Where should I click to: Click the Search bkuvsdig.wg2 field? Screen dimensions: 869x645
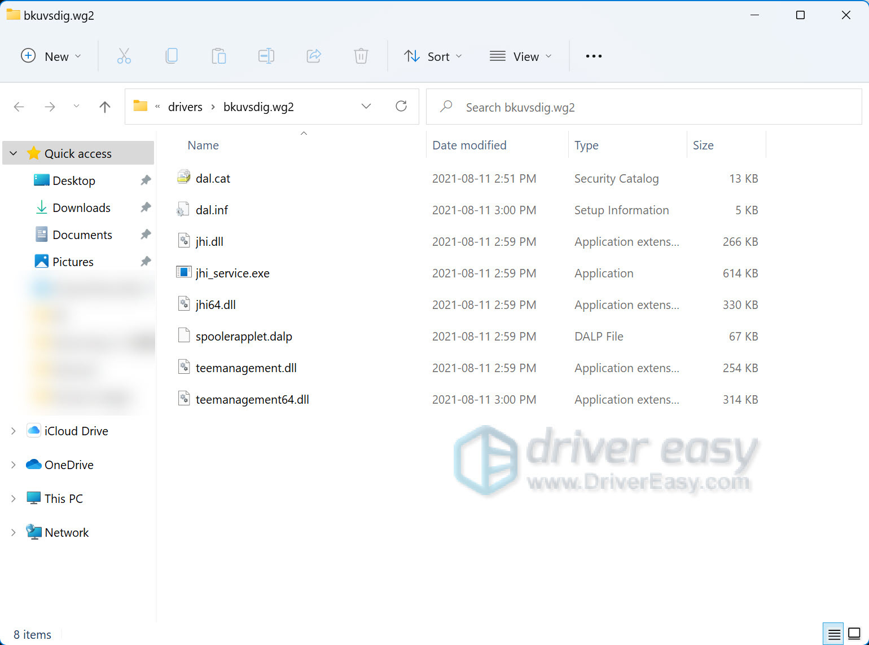click(644, 107)
